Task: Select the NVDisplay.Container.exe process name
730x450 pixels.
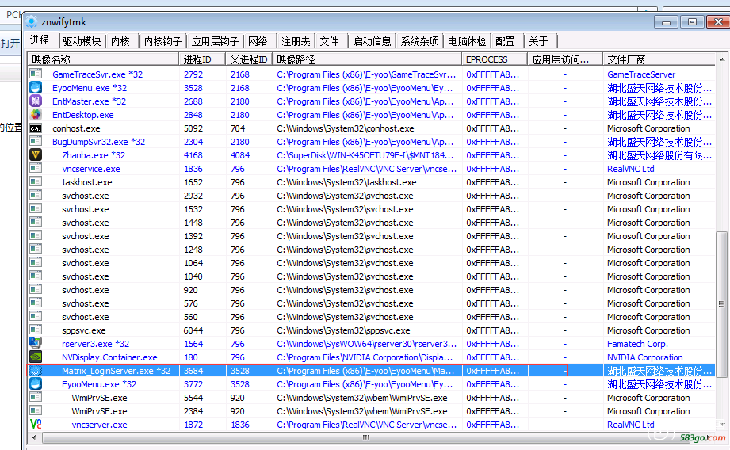Action: [109, 357]
